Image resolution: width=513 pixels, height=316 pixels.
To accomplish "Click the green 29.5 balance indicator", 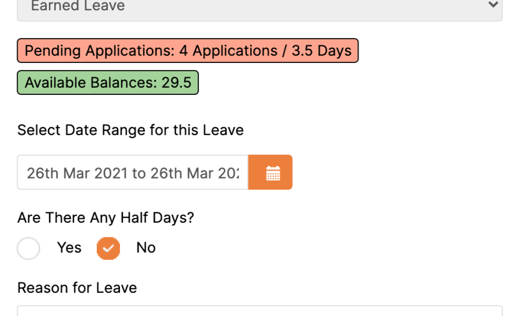I will [107, 82].
